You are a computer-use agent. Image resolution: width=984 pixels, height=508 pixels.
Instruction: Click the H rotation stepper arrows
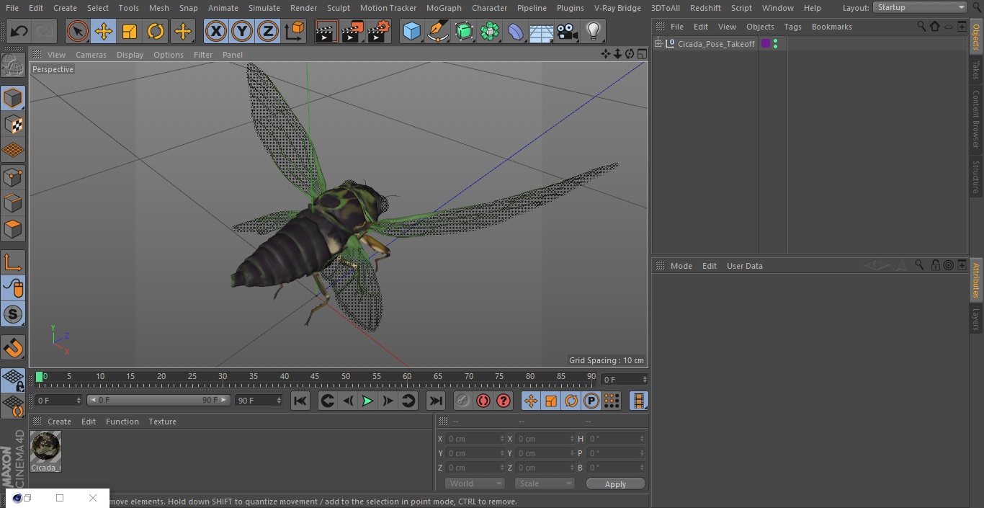click(642, 438)
